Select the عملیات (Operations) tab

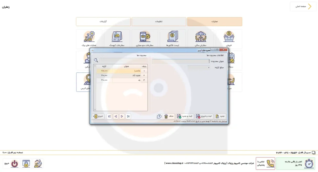(215, 22)
